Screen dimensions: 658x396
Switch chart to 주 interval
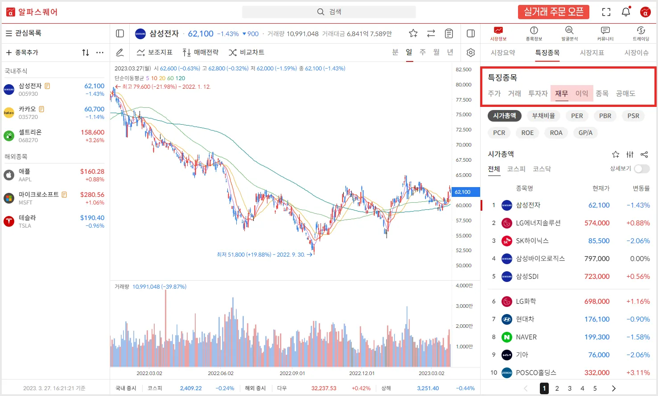point(423,53)
